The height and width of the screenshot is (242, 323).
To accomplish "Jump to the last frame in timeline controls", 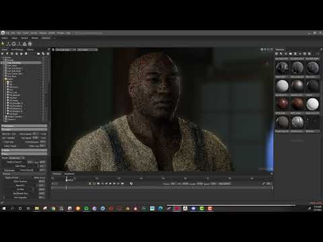I will tap(122, 184).
